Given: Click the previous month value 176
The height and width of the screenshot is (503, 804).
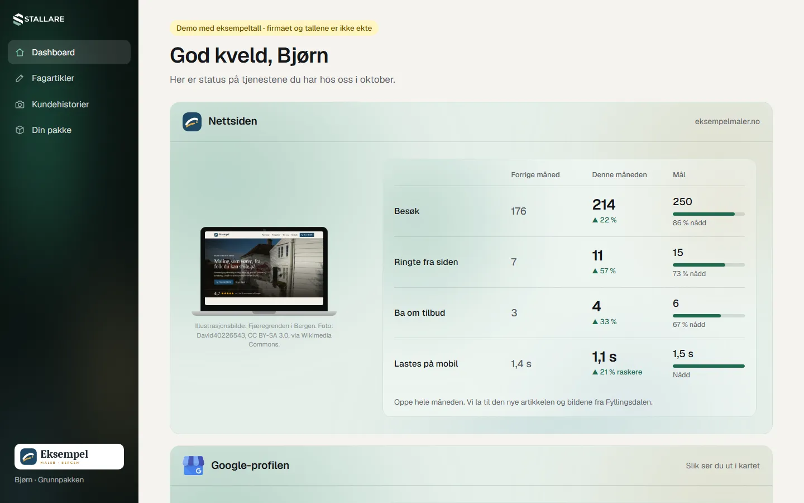Looking at the screenshot, I should click(519, 211).
